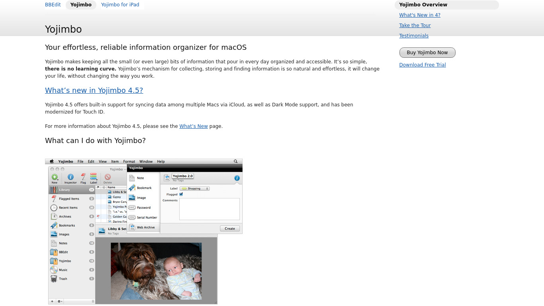Click the Apple logo menu icon
Screen dimensions: 544x306
pos(51,161)
